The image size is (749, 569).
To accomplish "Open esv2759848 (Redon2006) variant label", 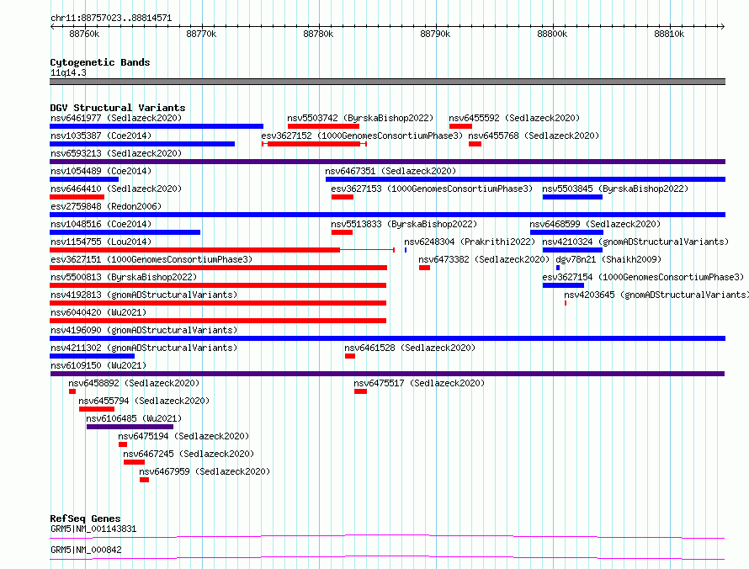I will [x=106, y=206].
